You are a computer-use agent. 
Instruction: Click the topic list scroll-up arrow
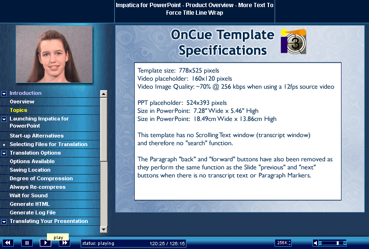103,94
